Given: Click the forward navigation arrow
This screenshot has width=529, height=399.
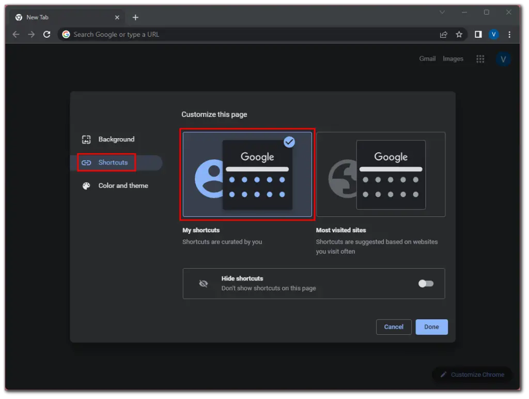Looking at the screenshot, I should coord(31,35).
